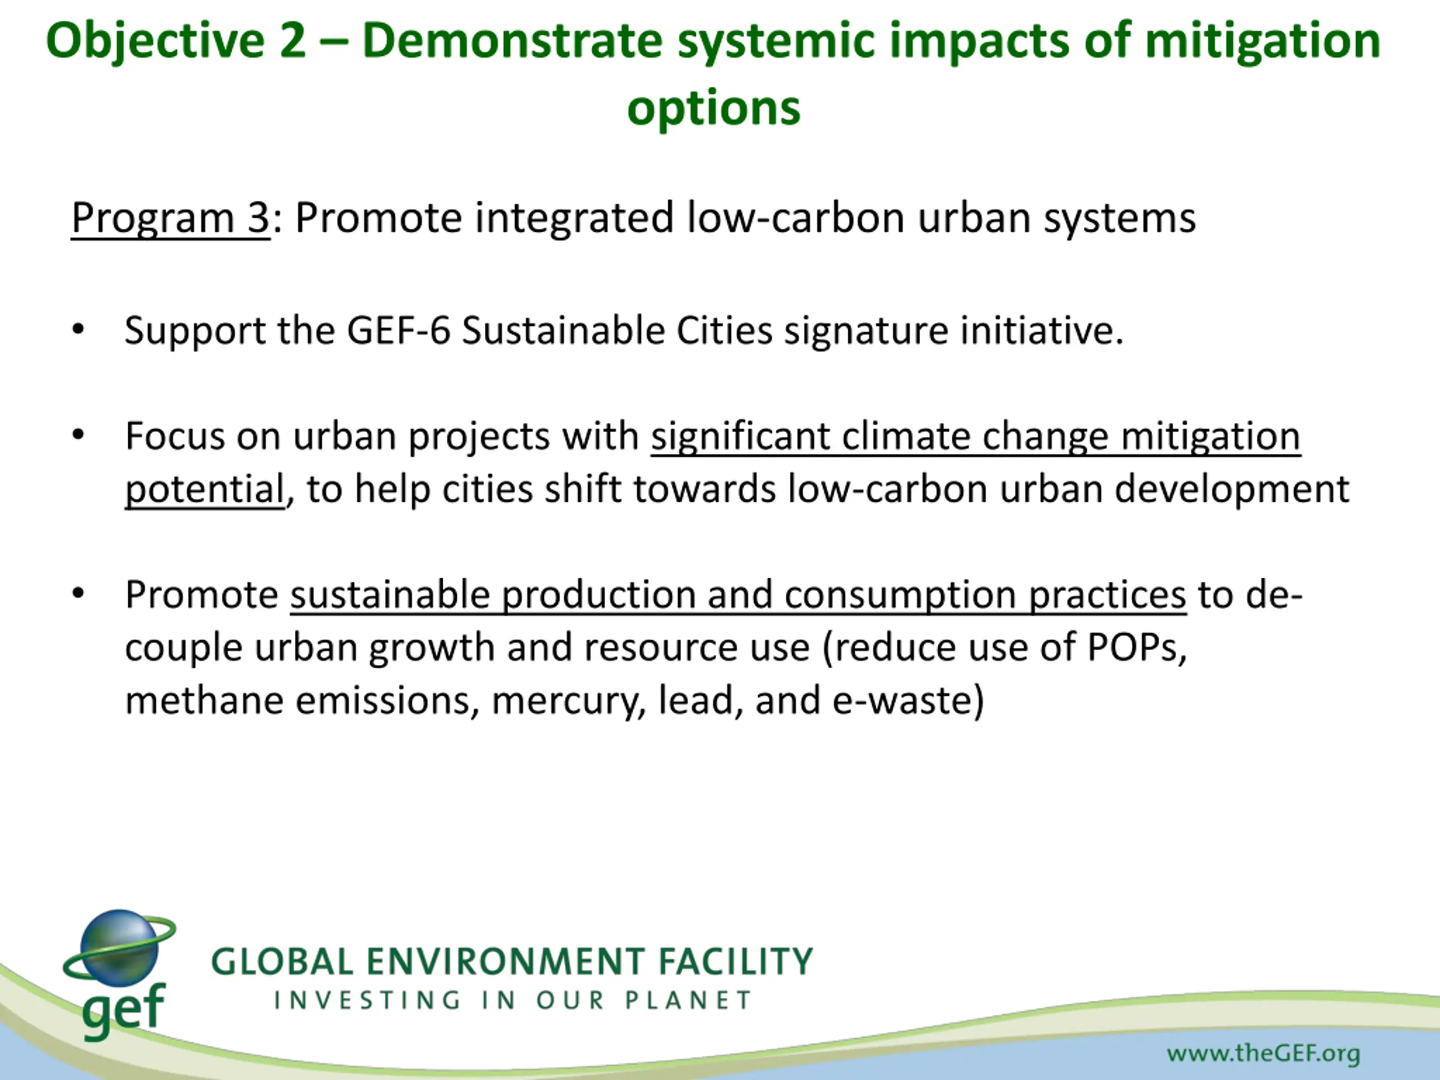Click the third bullet point marker

(x=78, y=595)
